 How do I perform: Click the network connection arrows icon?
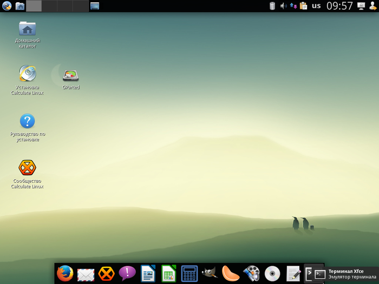tap(293, 6)
